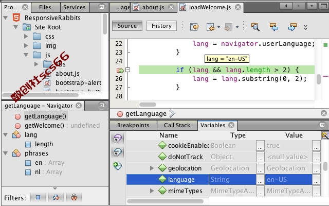Show more editor toolbar items chevron
The width and height of the screenshot is (329, 206).
pos(305,27)
